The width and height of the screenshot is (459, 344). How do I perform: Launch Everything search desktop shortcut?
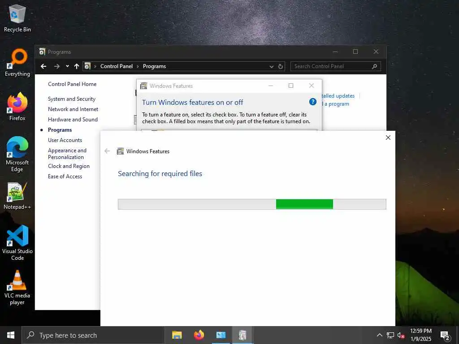17,63
